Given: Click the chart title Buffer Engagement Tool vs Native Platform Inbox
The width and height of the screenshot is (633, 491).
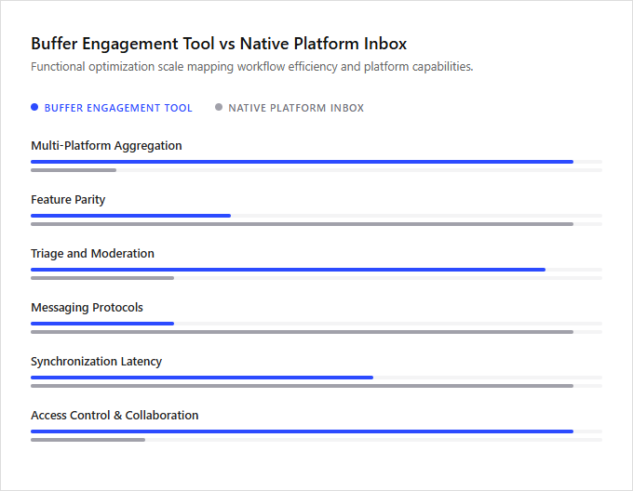Looking at the screenshot, I should click(x=219, y=44).
